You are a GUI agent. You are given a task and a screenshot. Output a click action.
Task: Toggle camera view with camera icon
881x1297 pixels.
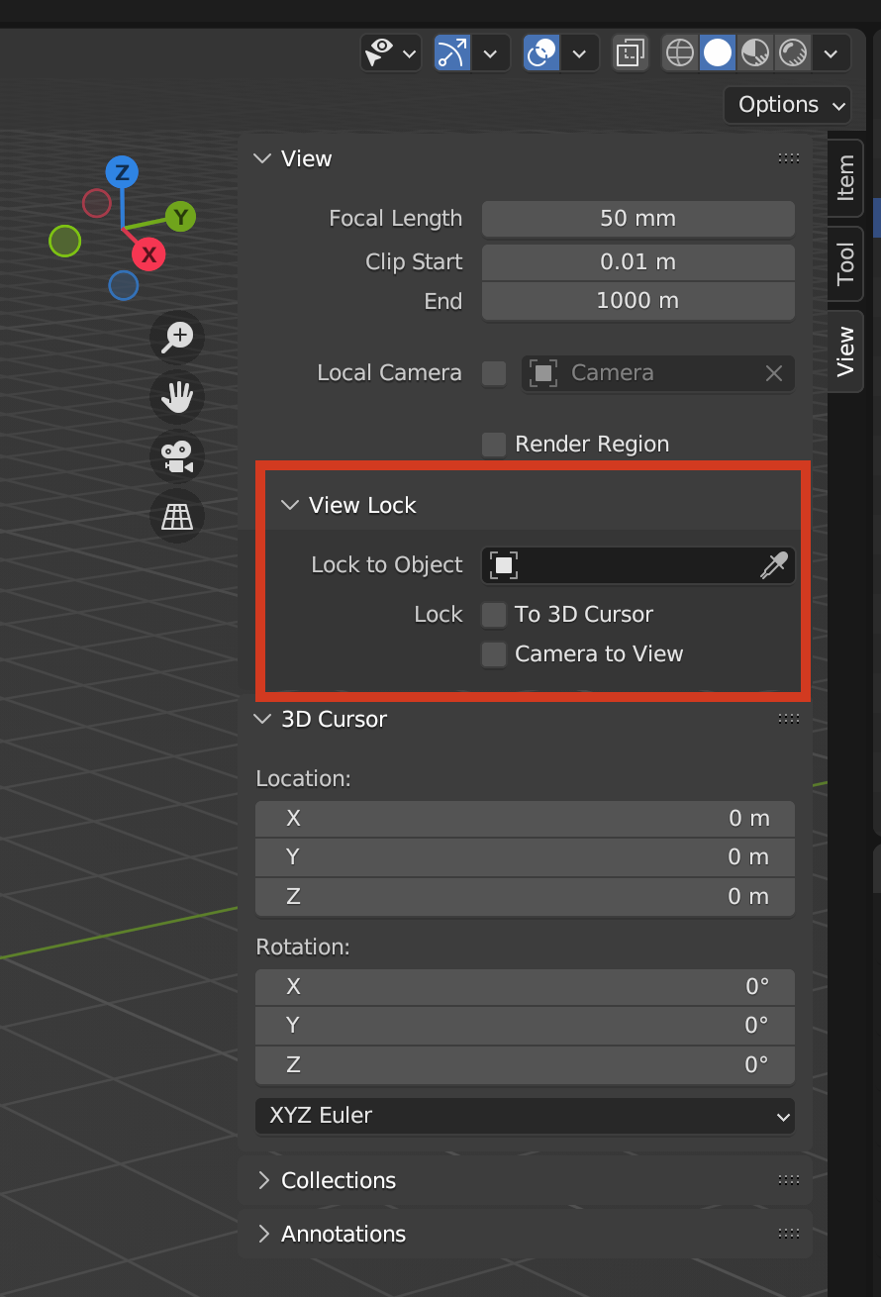point(177,456)
